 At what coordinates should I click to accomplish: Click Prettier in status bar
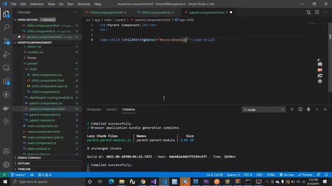click(305, 175)
